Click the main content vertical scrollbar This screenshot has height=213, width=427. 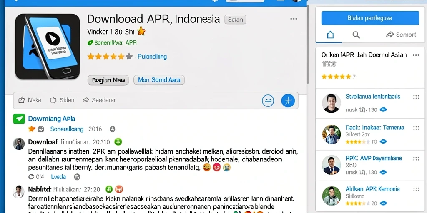click(x=308, y=45)
